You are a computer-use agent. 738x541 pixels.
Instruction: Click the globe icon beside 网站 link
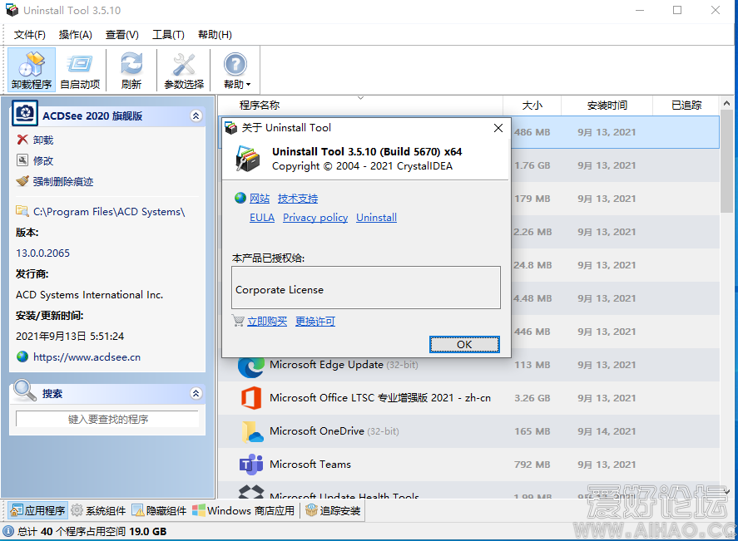(x=240, y=198)
